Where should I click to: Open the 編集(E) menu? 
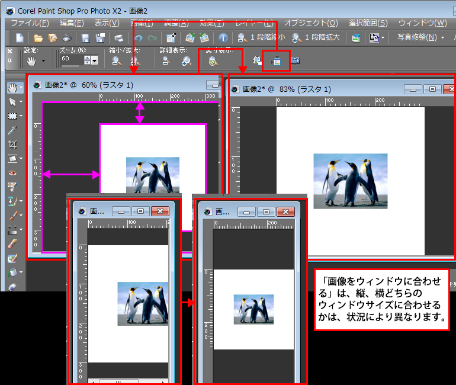point(72,23)
